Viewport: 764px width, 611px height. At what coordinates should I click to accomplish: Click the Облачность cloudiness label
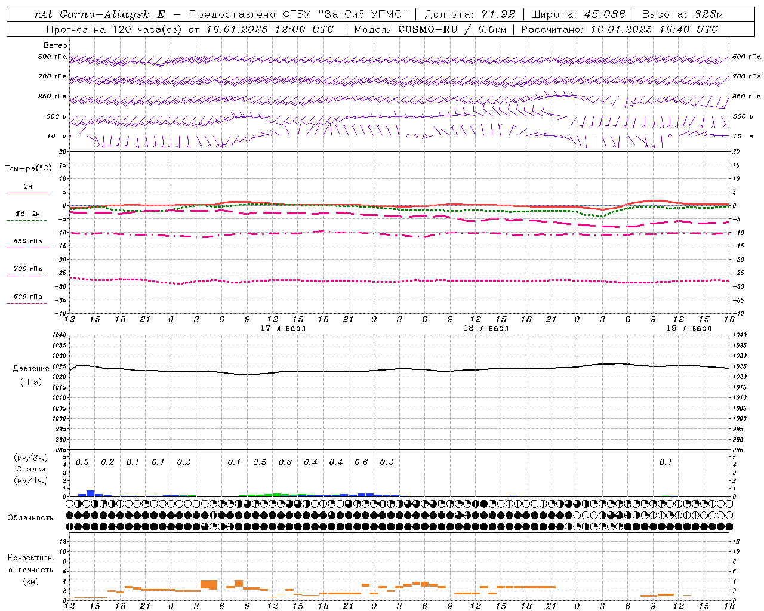(x=30, y=518)
